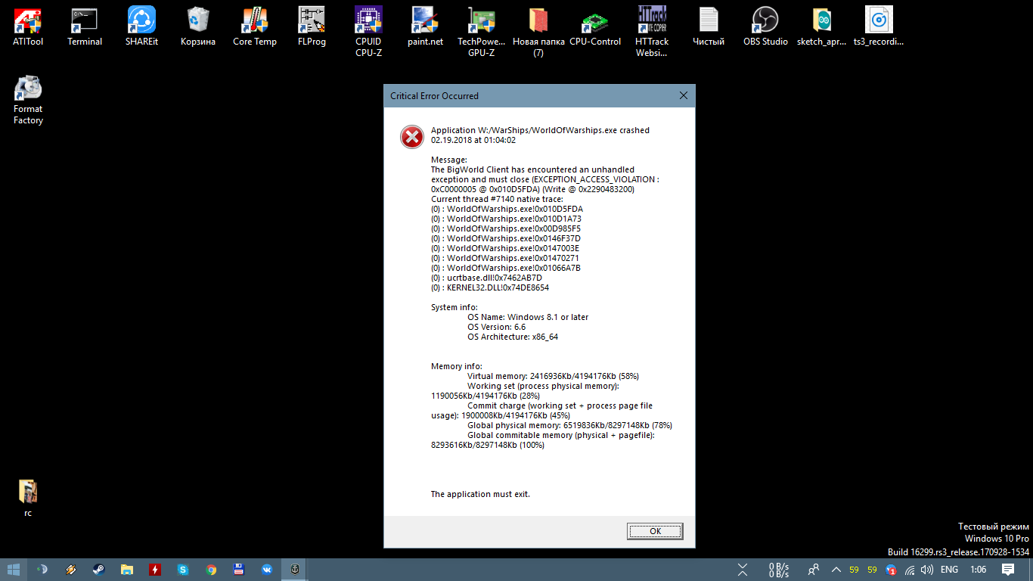Open the rc folder on desktop
Viewport: 1033px width, 581px height.
[28, 499]
